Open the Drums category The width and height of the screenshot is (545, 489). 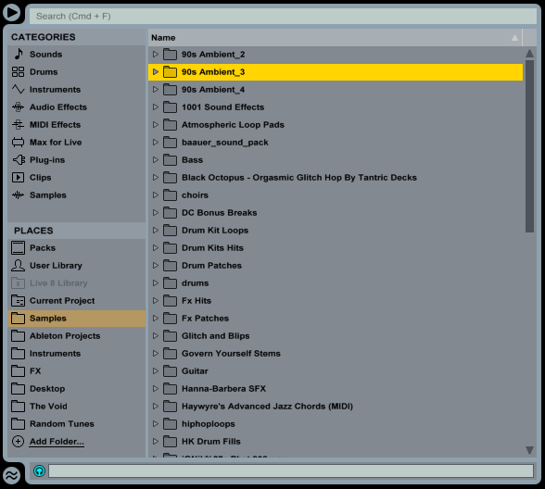pyautogui.click(x=76, y=72)
